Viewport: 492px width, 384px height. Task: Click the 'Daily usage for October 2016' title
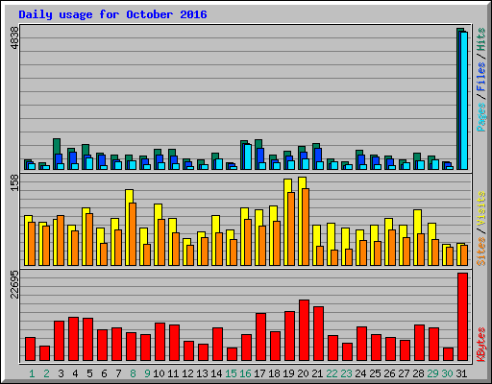coord(112,14)
